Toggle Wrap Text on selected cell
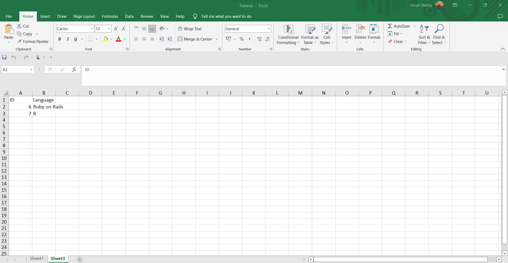Viewport: 508px width, 263px height. (x=190, y=29)
